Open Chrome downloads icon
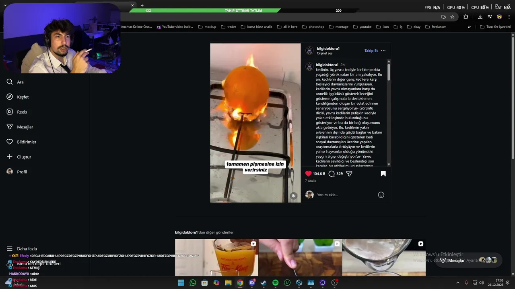The image size is (515, 289). click(480, 17)
